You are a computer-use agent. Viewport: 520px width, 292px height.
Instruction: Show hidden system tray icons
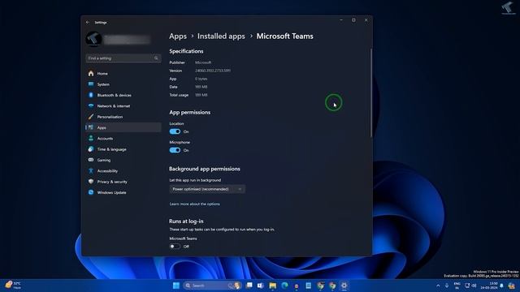[438, 286]
